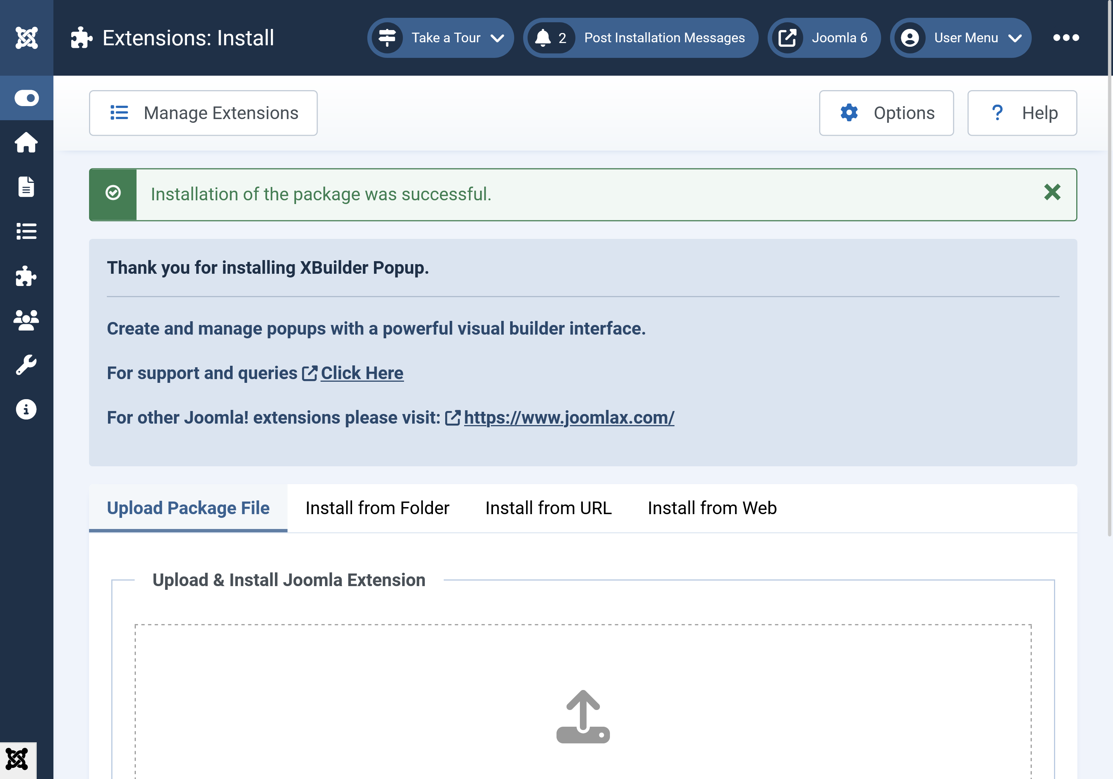
Task: Switch to Install from URL tab
Action: click(548, 508)
